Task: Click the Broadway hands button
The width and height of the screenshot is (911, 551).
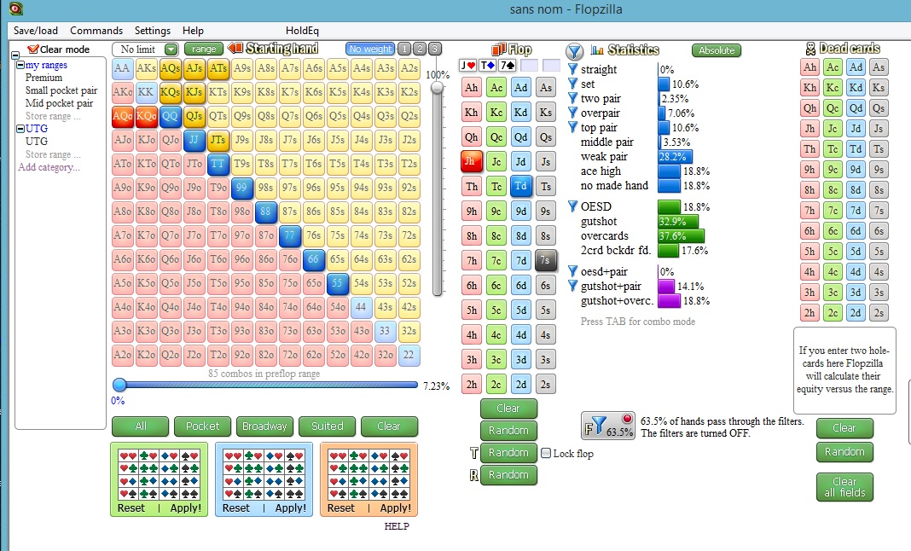Action: (264, 426)
